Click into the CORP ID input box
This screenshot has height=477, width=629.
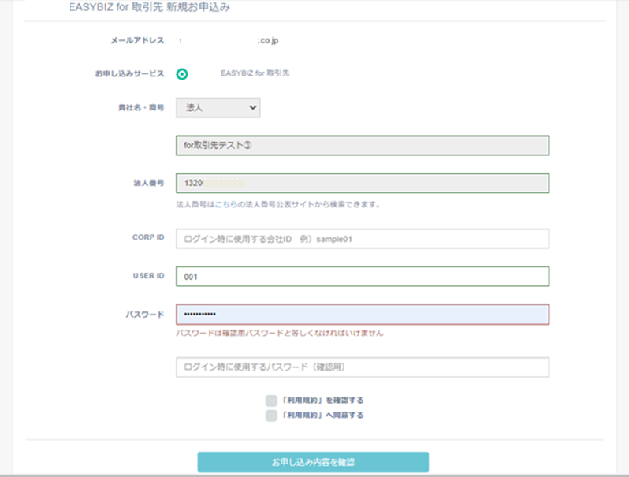click(363, 239)
